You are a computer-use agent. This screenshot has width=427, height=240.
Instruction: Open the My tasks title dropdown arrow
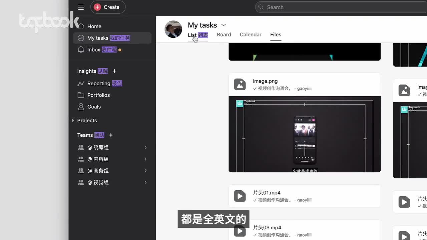(x=224, y=25)
